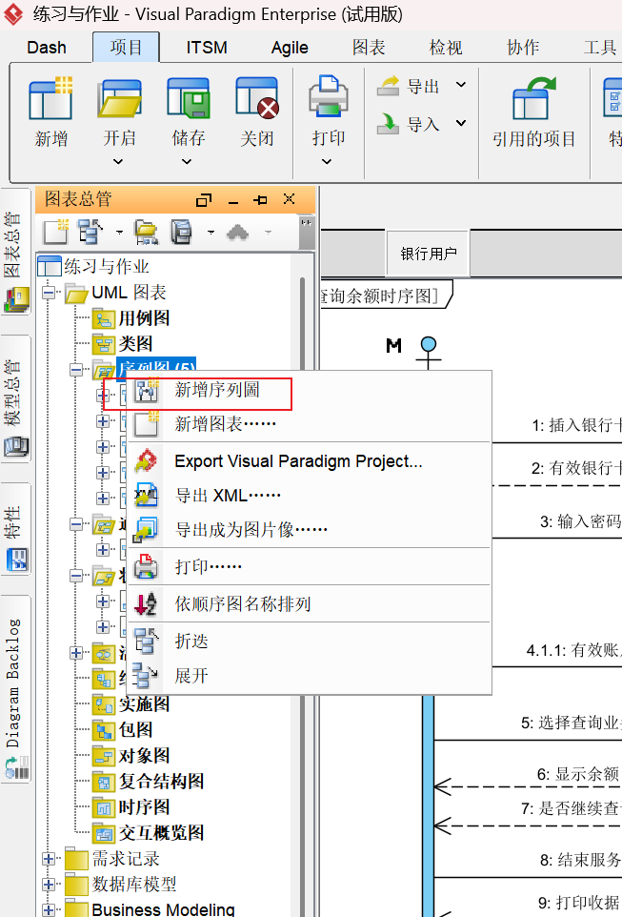This screenshot has height=917, width=622.
Task: Click the stacked documents icon in 图表总管 toolbar
Action: pos(182,233)
